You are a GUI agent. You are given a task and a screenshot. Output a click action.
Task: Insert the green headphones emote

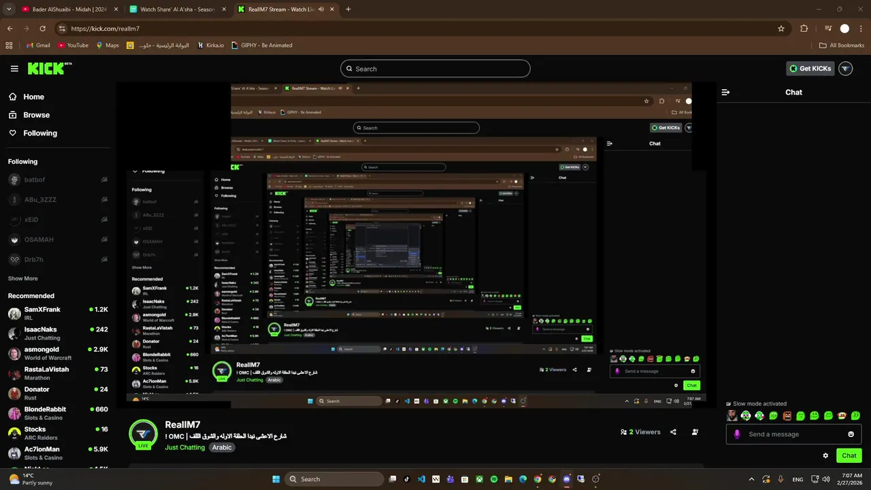tap(746, 415)
